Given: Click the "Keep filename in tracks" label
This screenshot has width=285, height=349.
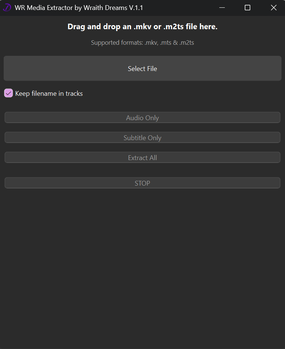Looking at the screenshot, I should (49, 94).
